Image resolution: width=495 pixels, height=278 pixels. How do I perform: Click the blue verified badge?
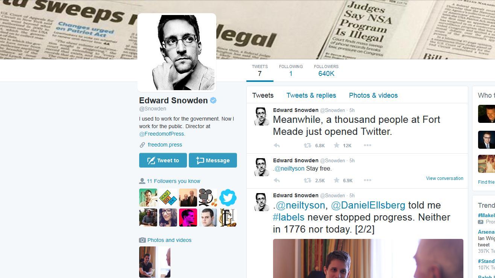click(x=213, y=100)
